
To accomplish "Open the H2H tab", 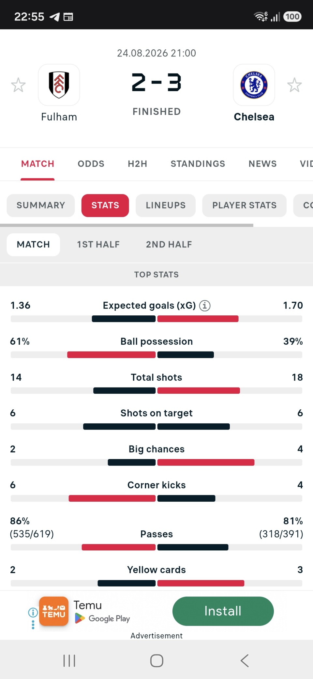I will pyautogui.click(x=138, y=164).
